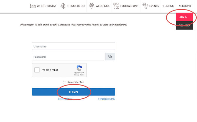Screen dimensions: 197x122
Task: Select Register in the Account dropdown
Action: pos(184,25)
